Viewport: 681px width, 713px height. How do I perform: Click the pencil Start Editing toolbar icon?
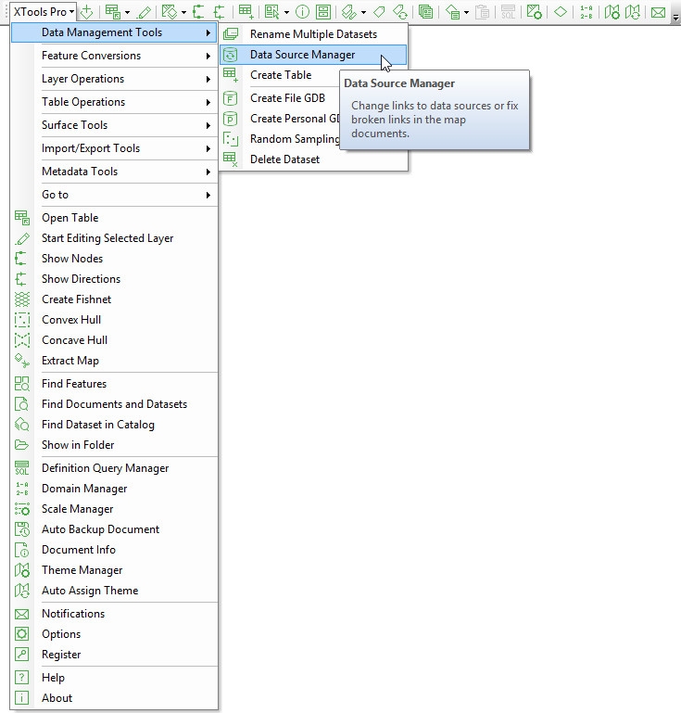tap(145, 12)
